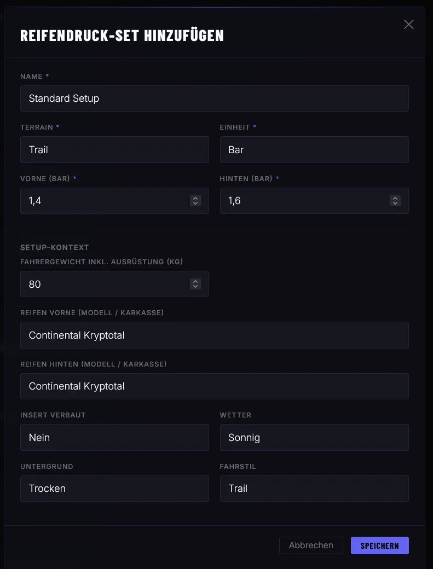The width and height of the screenshot is (433, 569).
Task: Open the Fahrstil dropdown
Action: tap(314, 489)
